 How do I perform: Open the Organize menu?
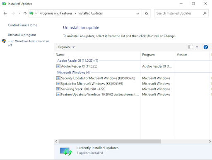pyautogui.click(x=66, y=47)
